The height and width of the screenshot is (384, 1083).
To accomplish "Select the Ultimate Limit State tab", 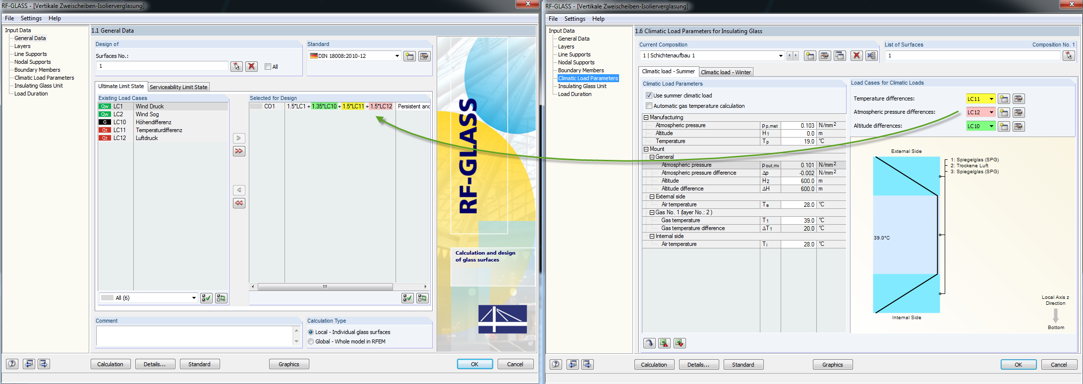I will (121, 86).
